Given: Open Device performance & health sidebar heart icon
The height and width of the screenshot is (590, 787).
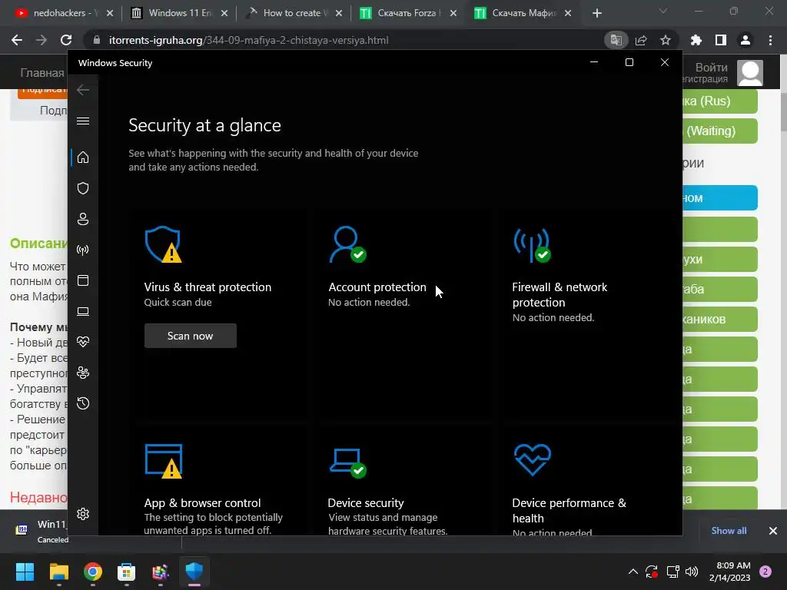Looking at the screenshot, I should 83,342.
